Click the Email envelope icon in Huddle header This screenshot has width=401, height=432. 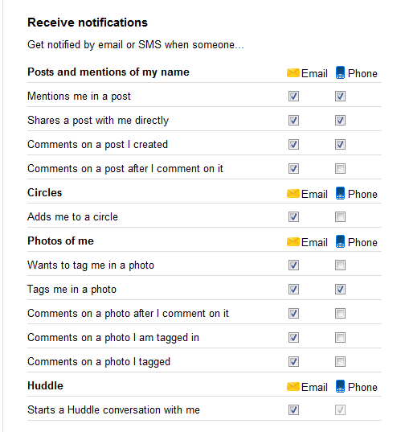point(293,386)
